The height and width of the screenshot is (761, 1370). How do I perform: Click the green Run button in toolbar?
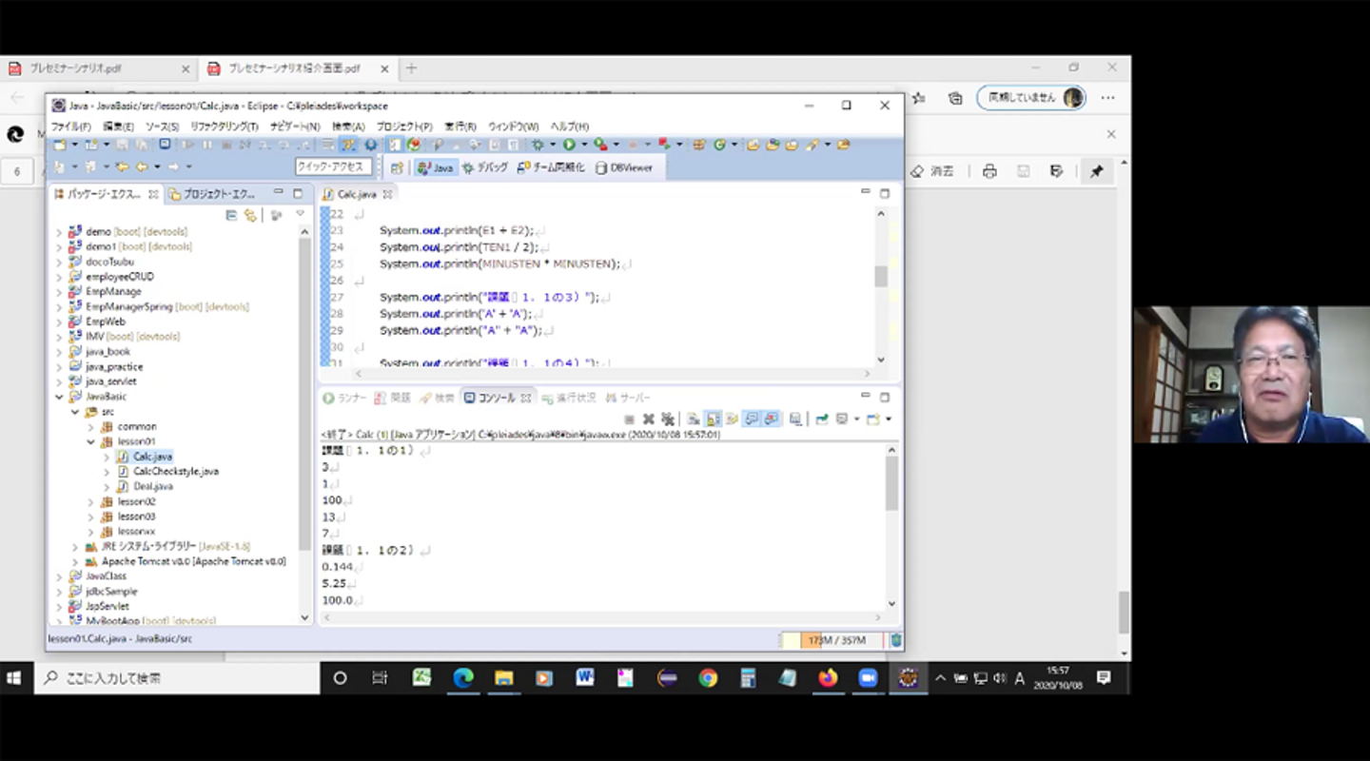(568, 145)
